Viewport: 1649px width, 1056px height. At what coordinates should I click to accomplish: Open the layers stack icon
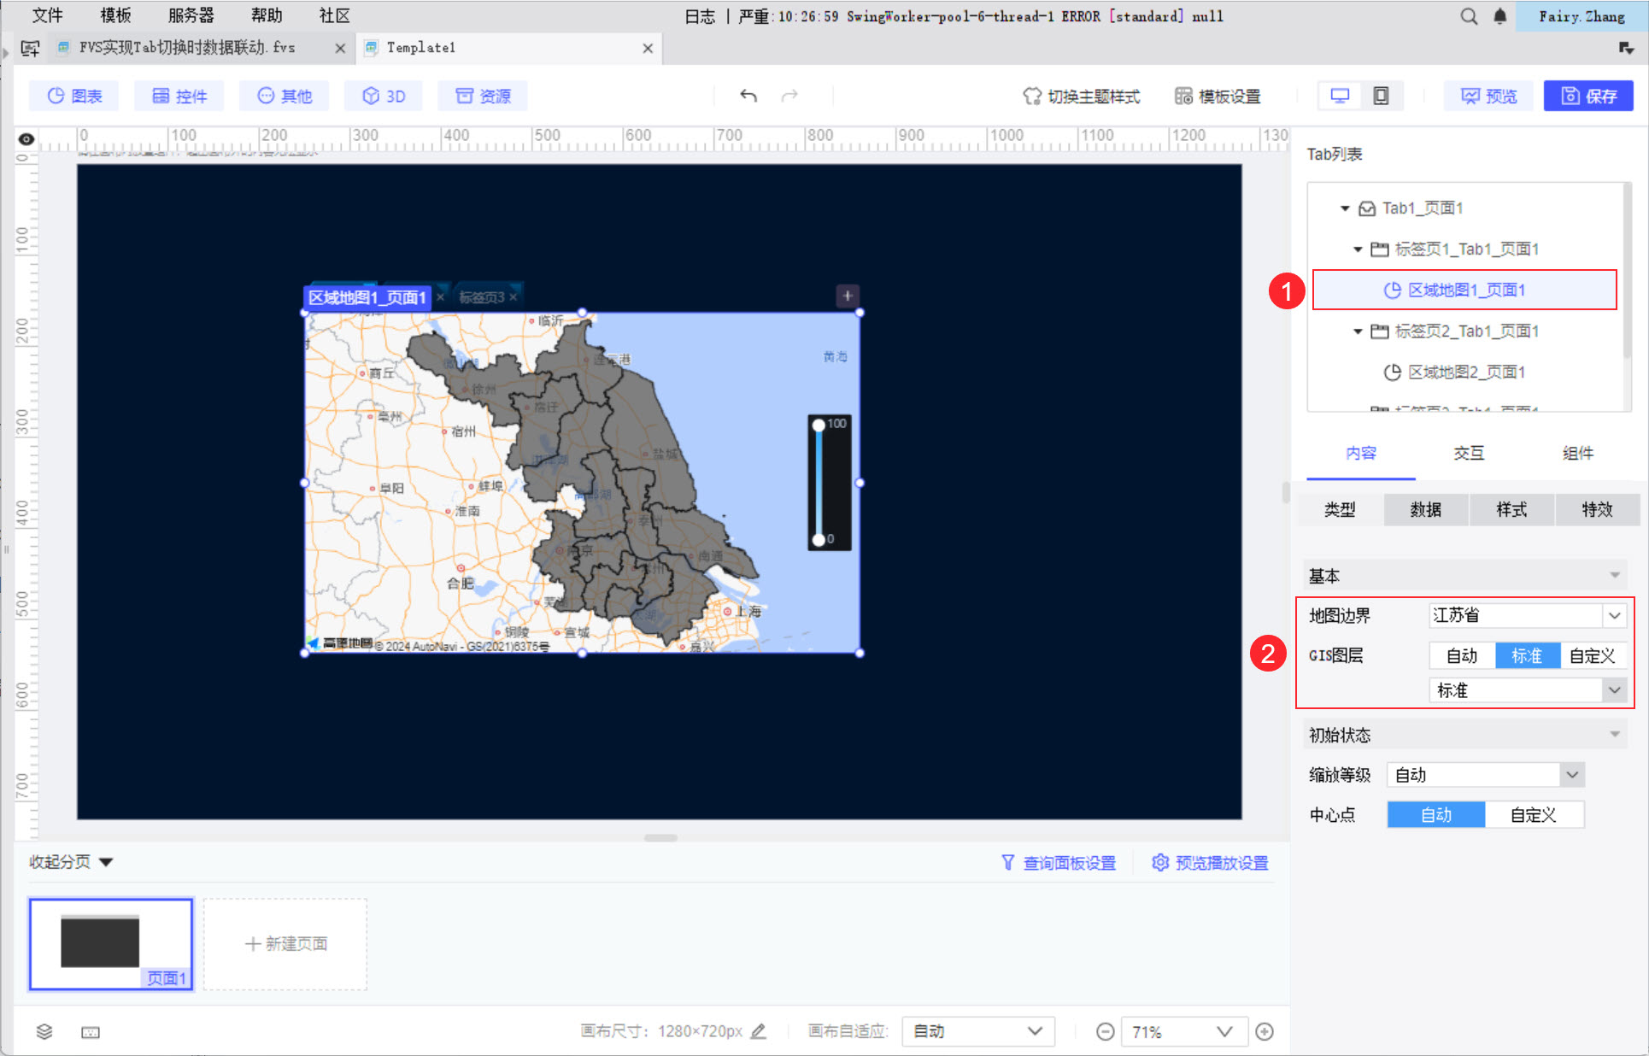pyautogui.click(x=44, y=1031)
